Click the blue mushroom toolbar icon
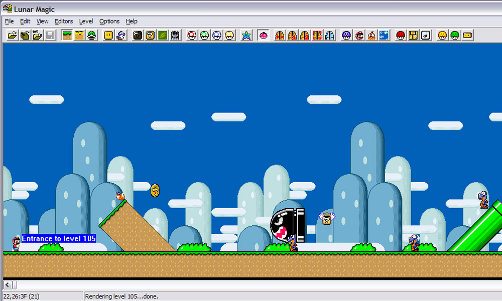502x301 pixels. [x=217, y=35]
